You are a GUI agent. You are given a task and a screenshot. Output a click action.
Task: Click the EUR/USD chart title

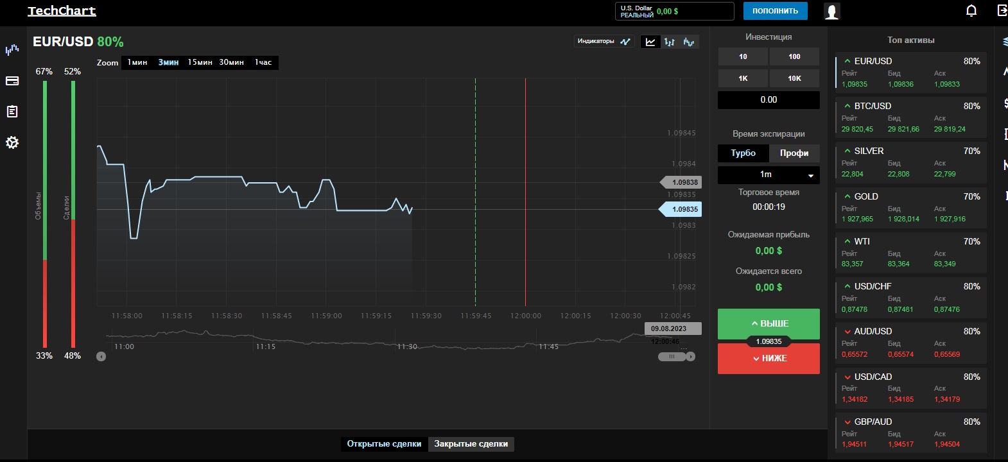(x=63, y=42)
